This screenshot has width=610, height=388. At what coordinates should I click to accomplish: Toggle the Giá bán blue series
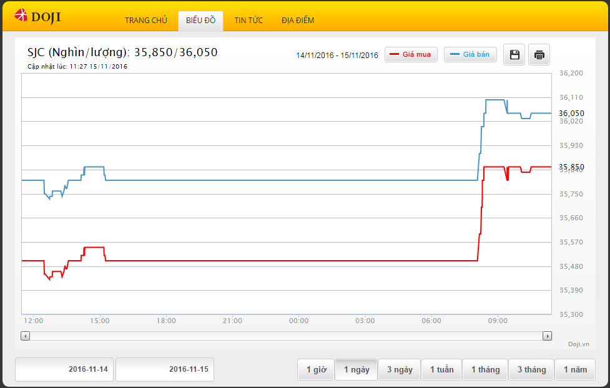click(470, 54)
